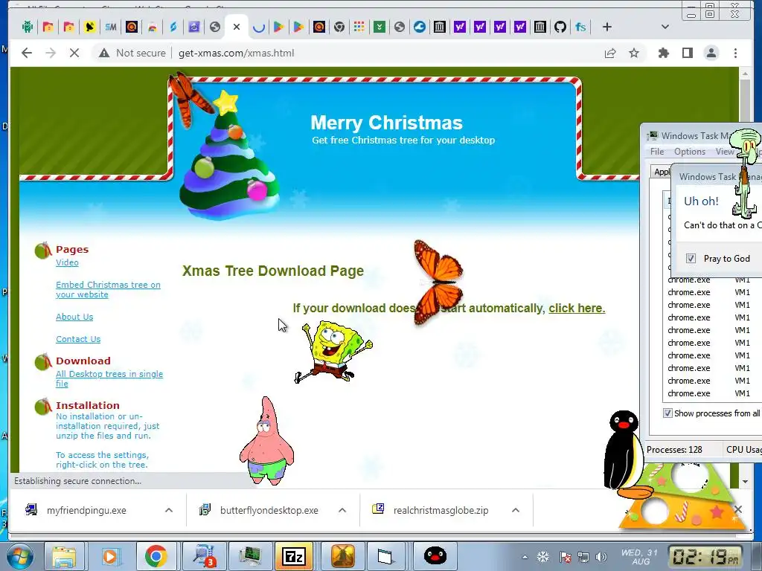Open the About Us link

(74, 317)
